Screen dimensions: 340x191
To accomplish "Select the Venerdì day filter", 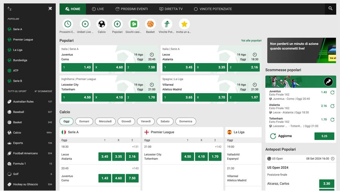I will pos(146,121).
